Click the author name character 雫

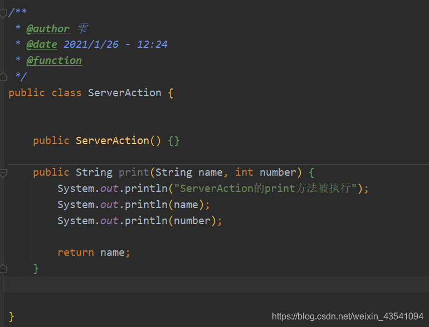(x=83, y=28)
